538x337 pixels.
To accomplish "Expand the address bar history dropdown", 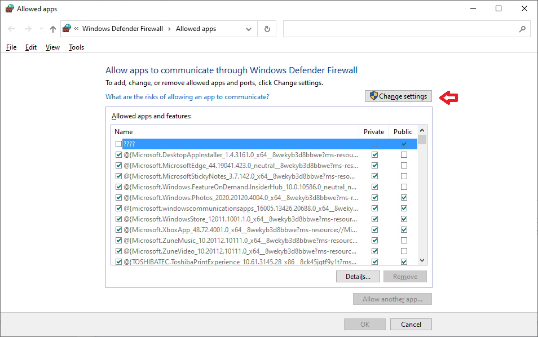I will point(249,29).
